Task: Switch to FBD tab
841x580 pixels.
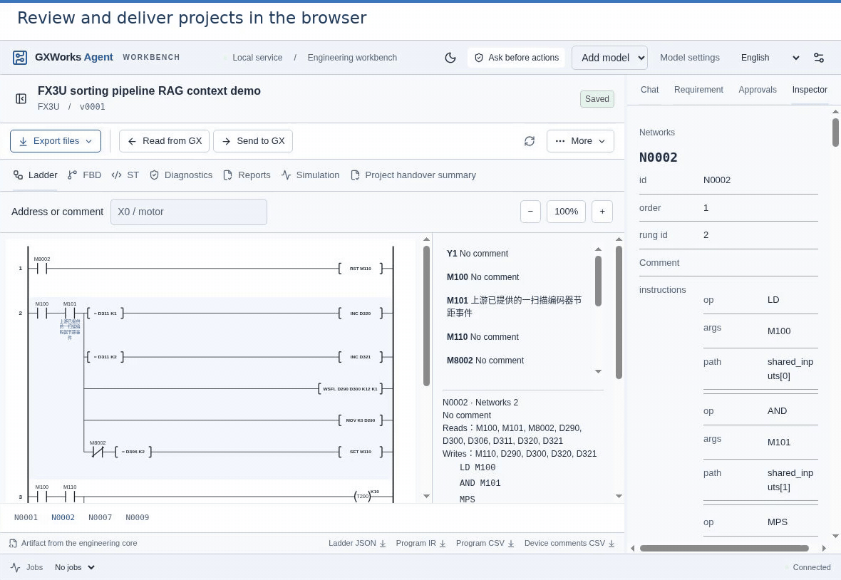Action: [85, 175]
